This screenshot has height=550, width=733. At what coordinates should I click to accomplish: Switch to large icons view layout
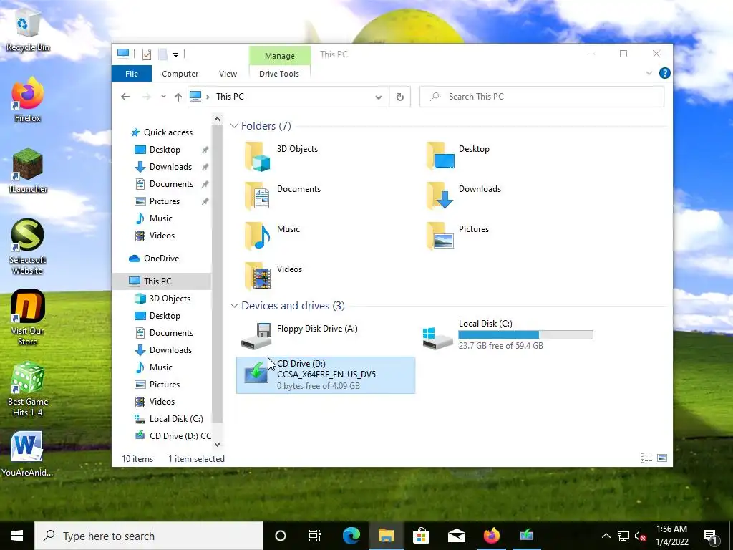click(662, 458)
